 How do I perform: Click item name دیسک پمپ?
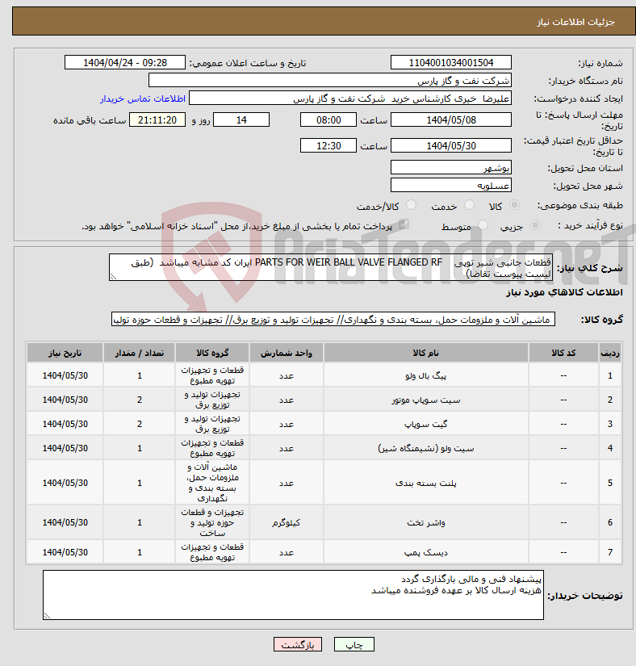426,552
